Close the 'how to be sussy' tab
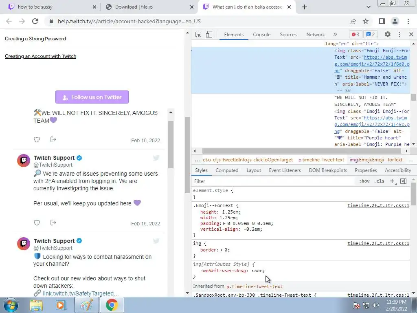Screen dimensions: 417x313 (94, 7)
